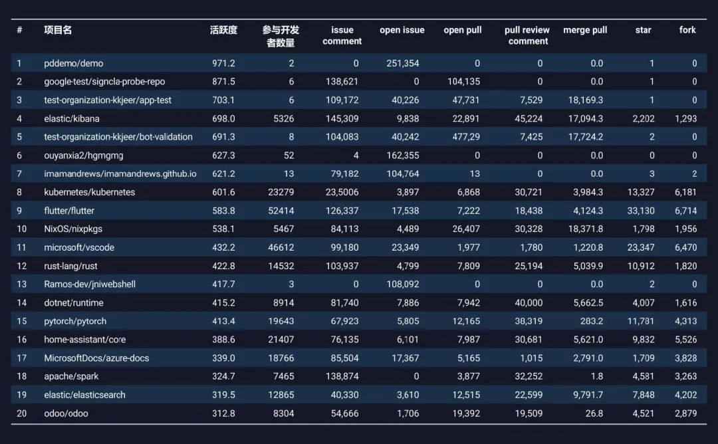718x444 pixels.
Task: Click the dotnet/runtime project name
Action: [74, 302]
